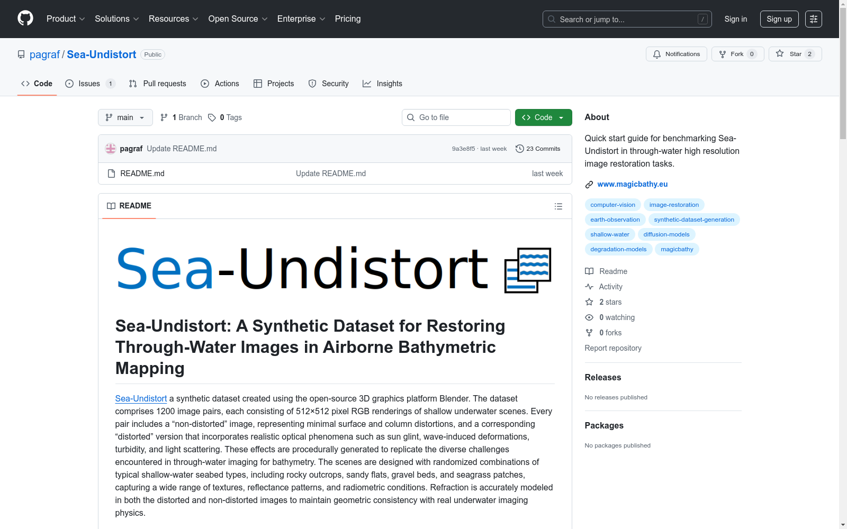Open the README outline menu
847x529 pixels.
[558, 206]
